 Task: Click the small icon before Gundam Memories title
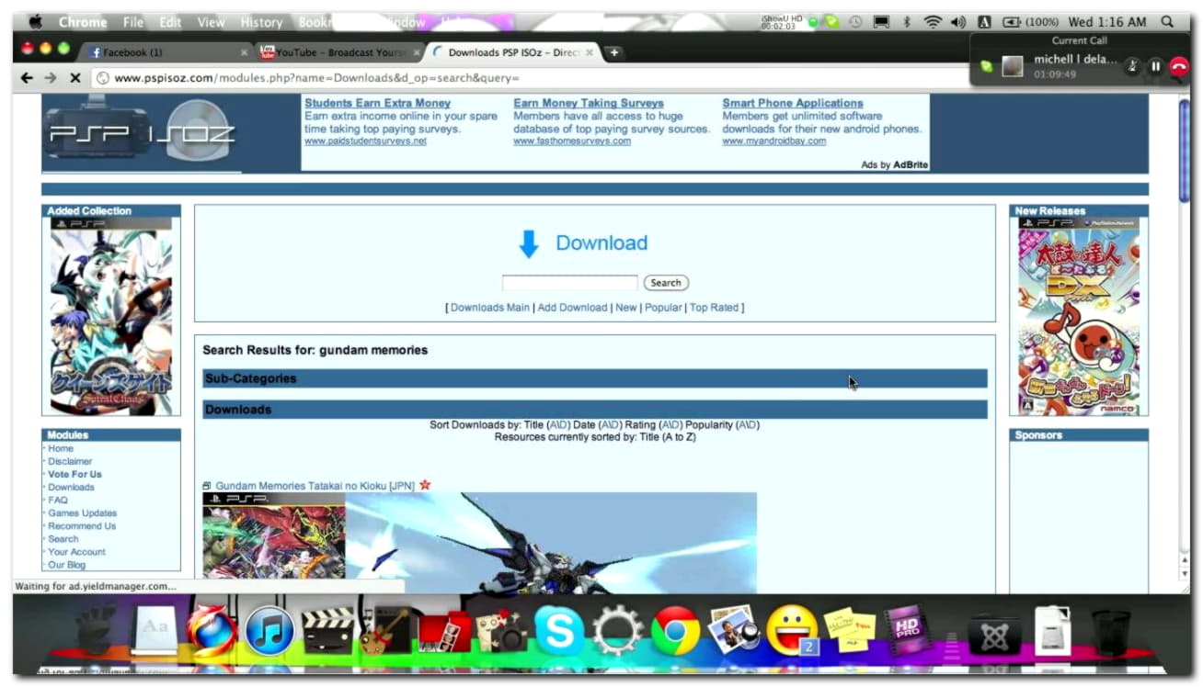207,485
